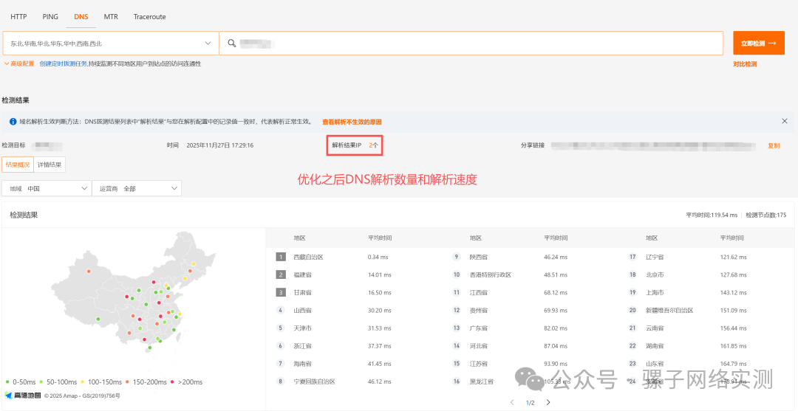This screenshot has height=411, width=798.
Task: Click the 新疆维吾尔自治区 entry
Action: click(x=669, y=310)
